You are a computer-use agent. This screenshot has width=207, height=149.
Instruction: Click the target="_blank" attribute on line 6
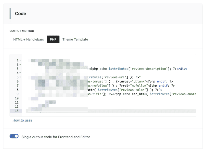click(x=133, y=81)
